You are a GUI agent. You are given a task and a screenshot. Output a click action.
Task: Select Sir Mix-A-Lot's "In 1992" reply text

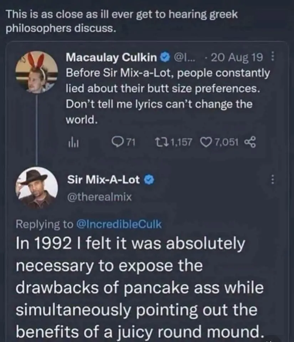(x=139, y=289)
